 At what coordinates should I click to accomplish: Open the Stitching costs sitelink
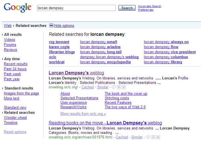click(x=117, y=98)
